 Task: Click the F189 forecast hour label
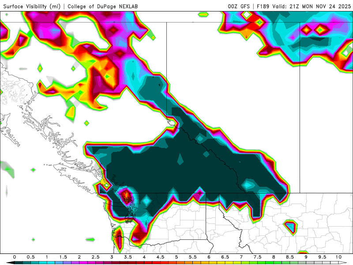point(263,6)
